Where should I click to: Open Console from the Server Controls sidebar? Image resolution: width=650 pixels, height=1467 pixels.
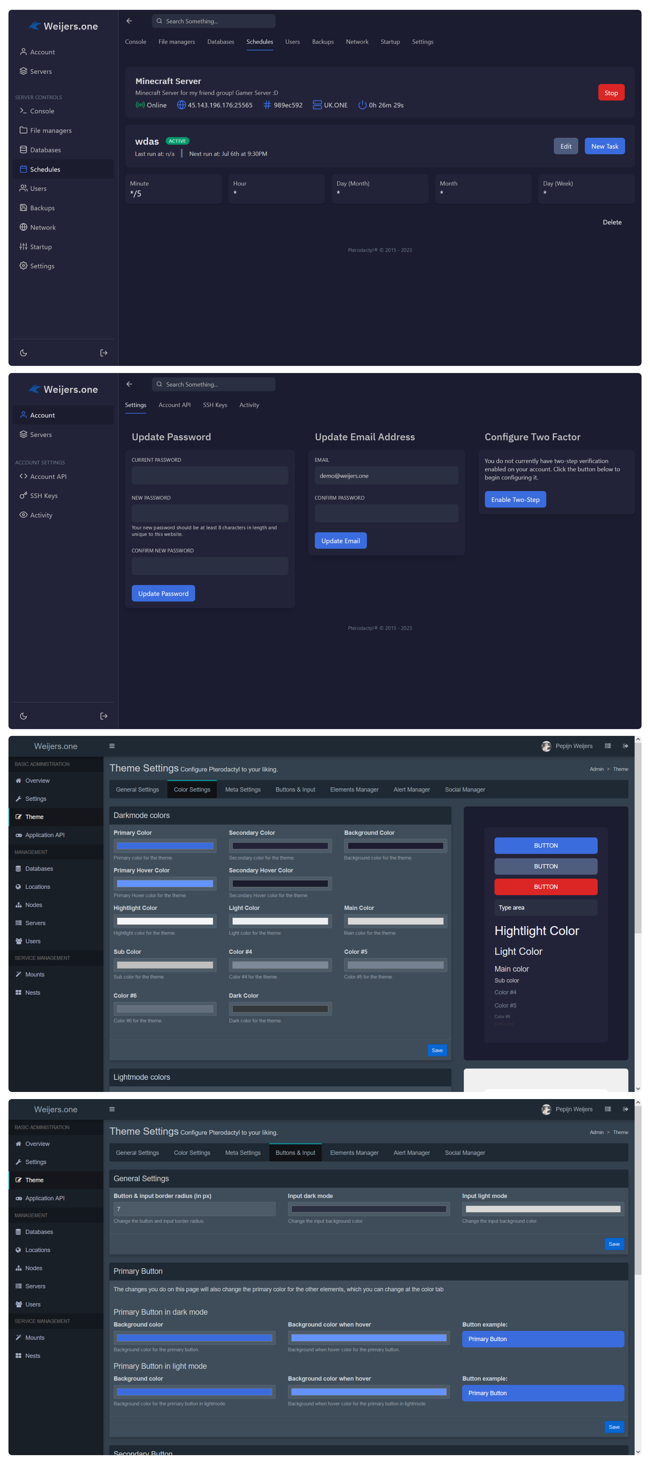coord(42,111)
